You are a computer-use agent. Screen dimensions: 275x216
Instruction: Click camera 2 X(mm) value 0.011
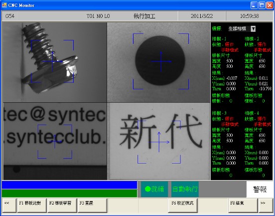point(263,78)
